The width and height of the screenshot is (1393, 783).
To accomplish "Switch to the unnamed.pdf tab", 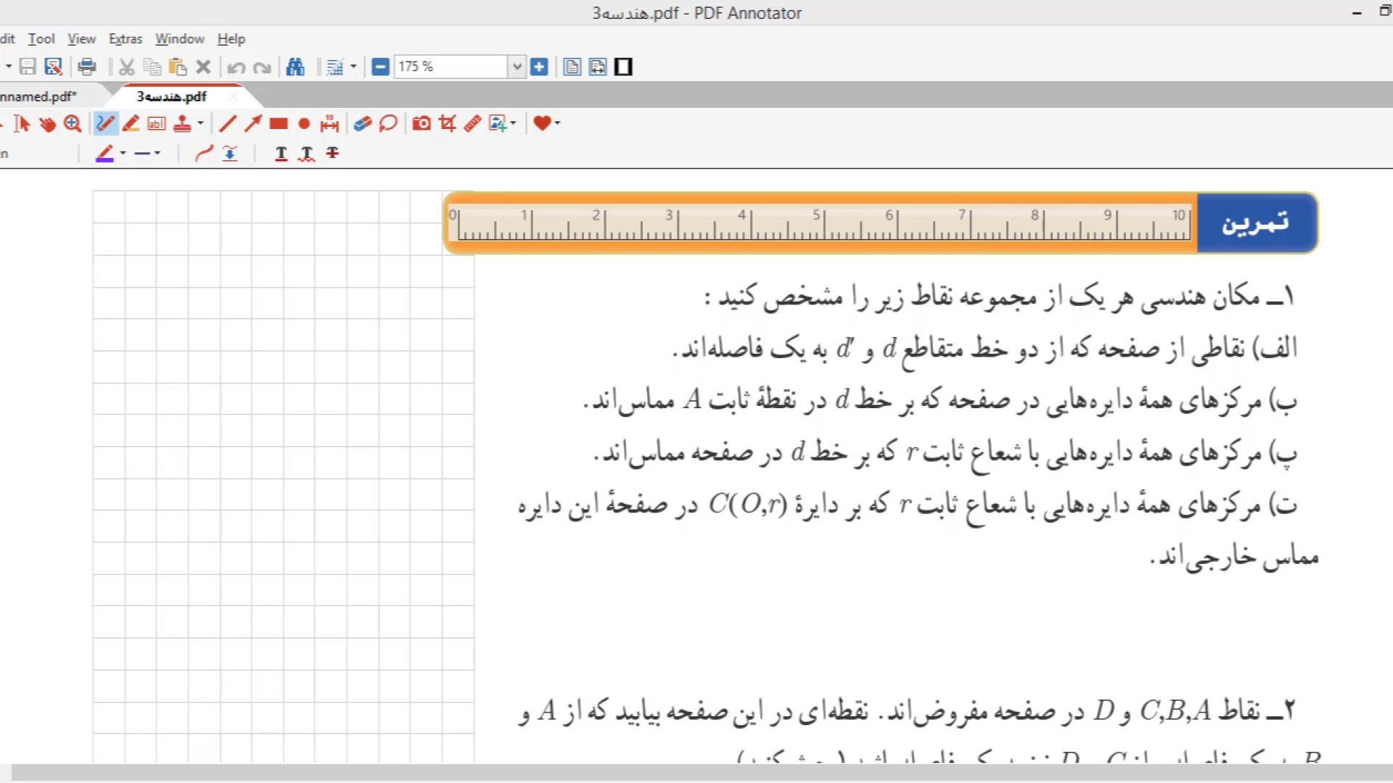I will [40, 96].
